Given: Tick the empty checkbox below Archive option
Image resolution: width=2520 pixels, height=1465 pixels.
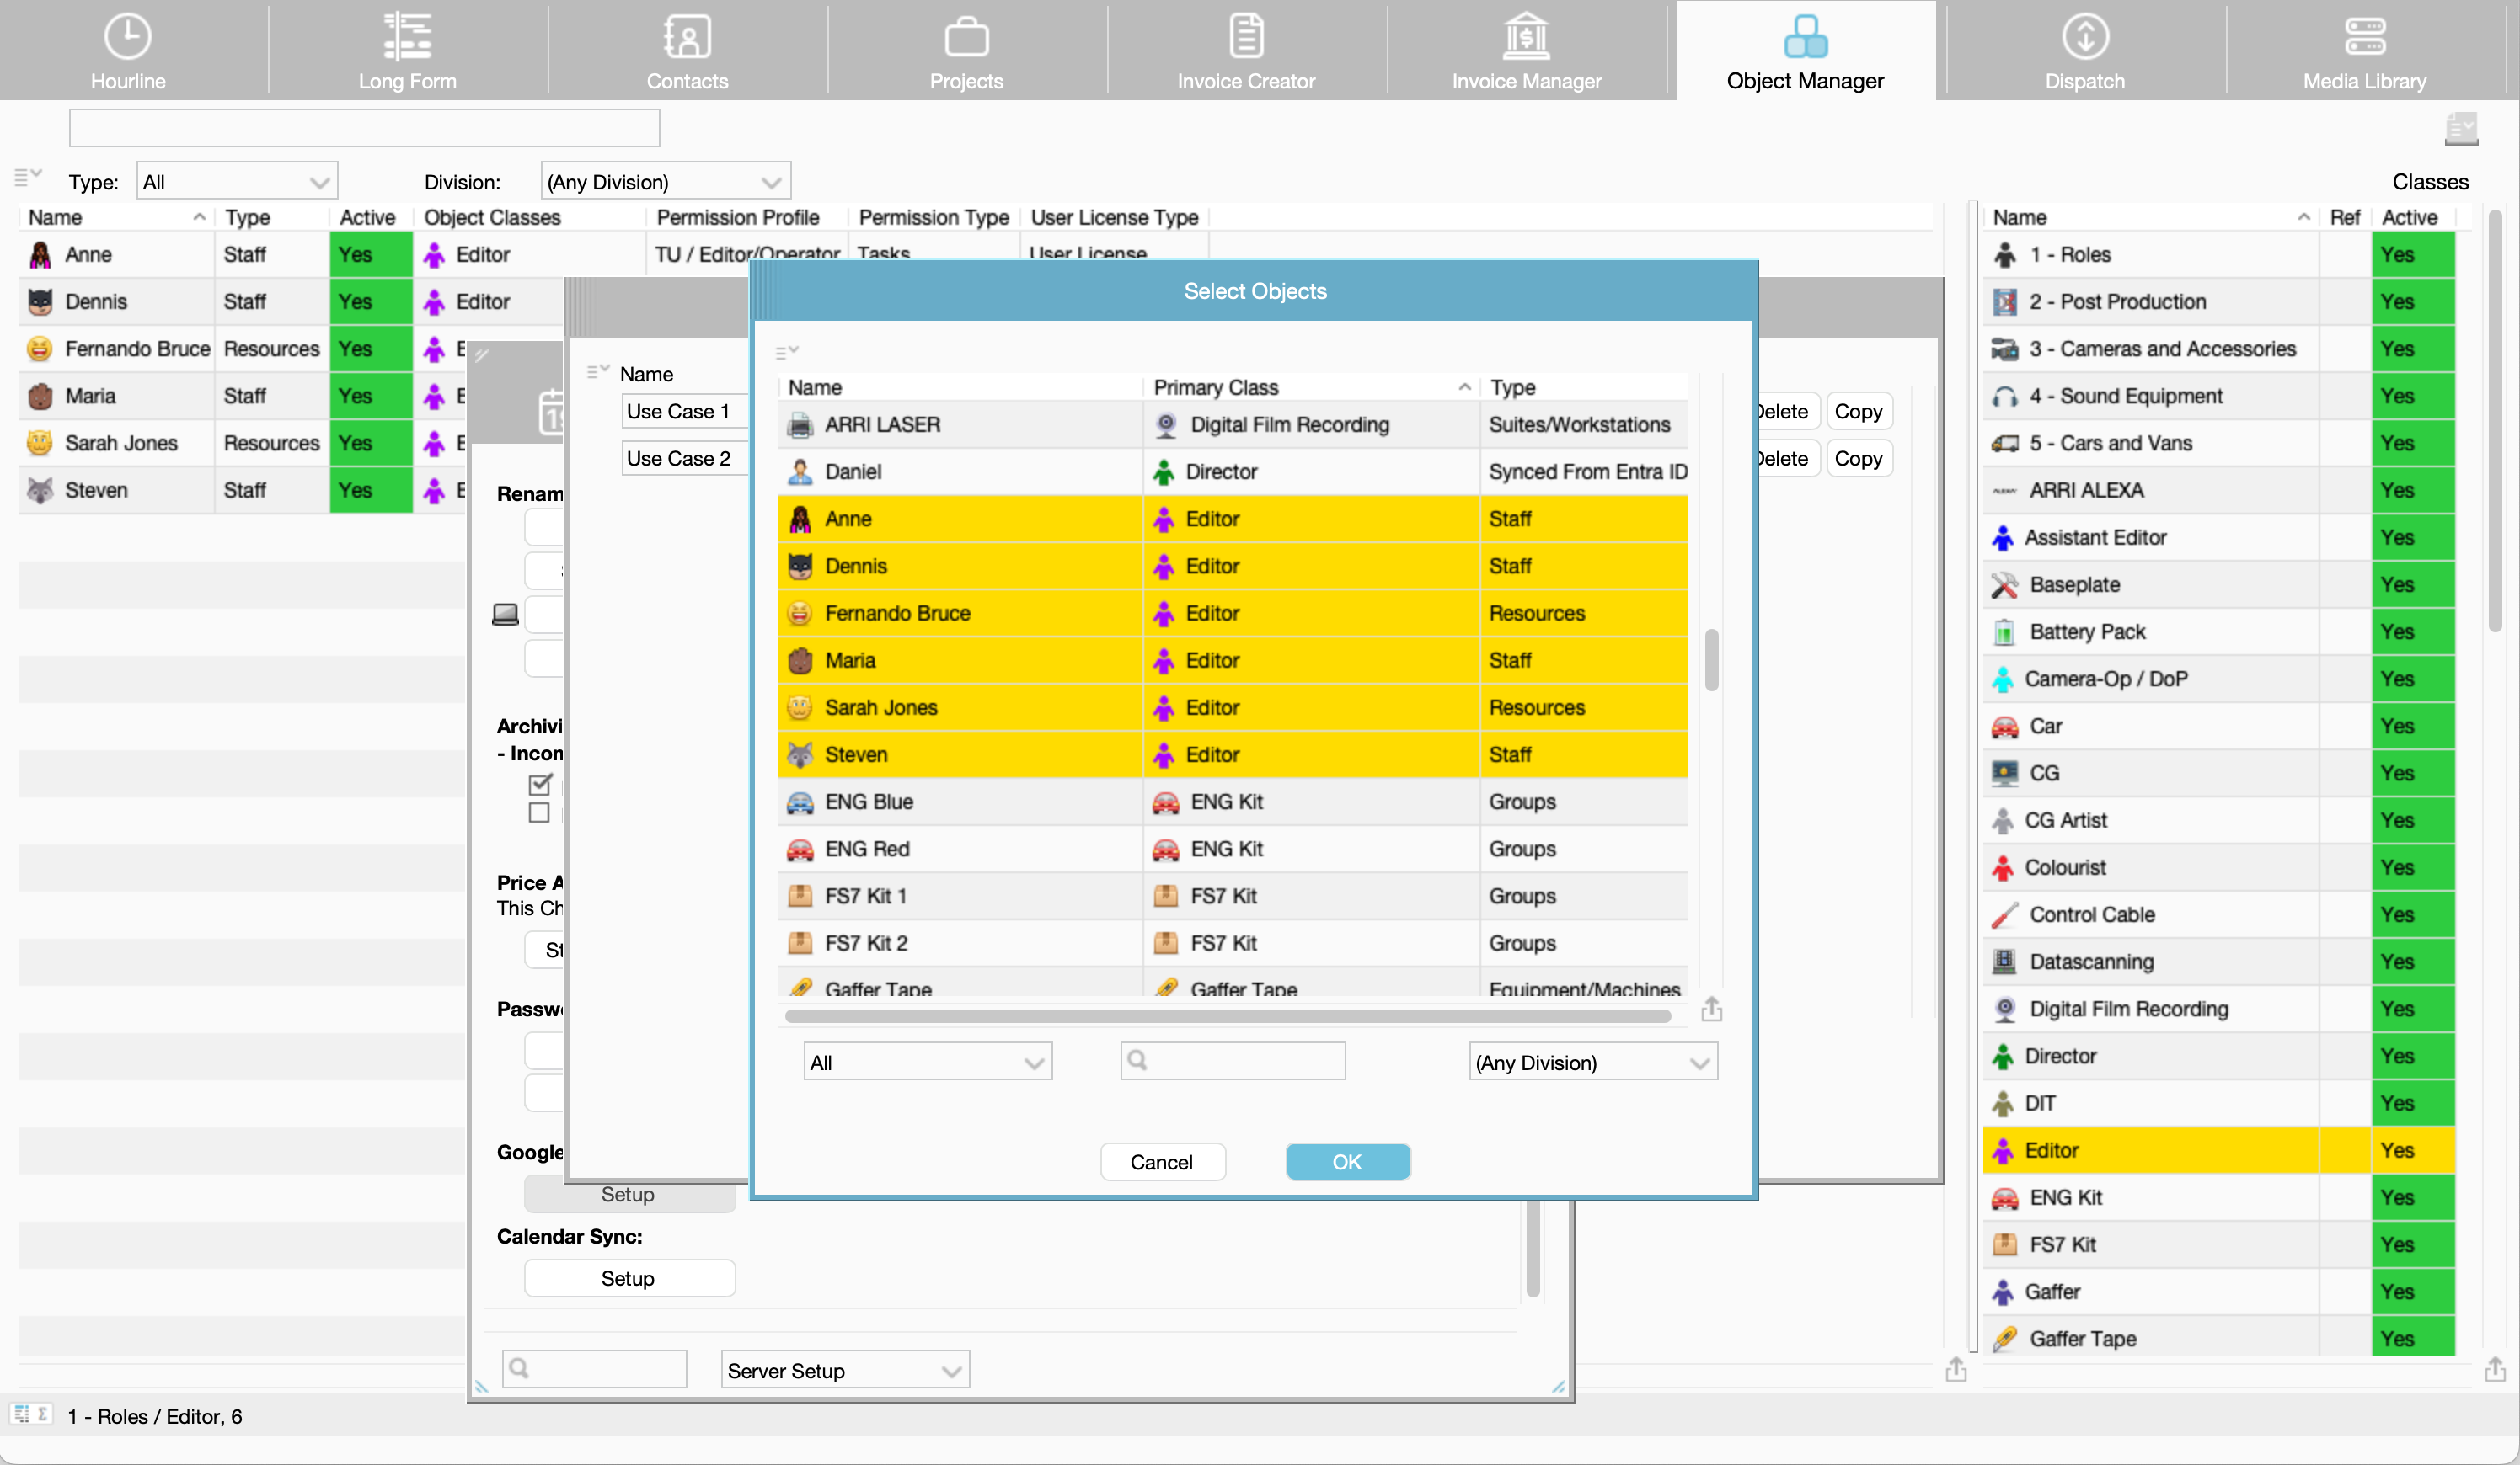Looking at the screenshot, I should coord(540,812).
